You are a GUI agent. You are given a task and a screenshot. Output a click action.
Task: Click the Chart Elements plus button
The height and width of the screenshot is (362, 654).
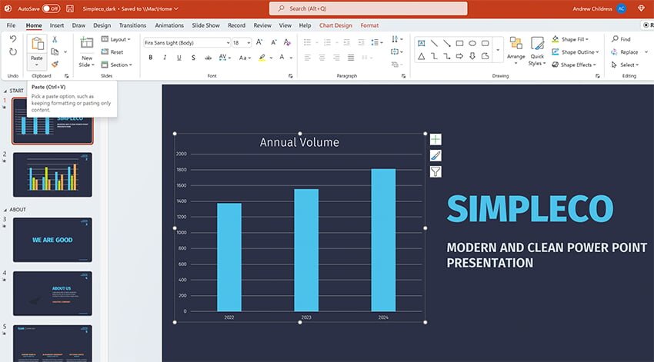click(x=435, y=139)
